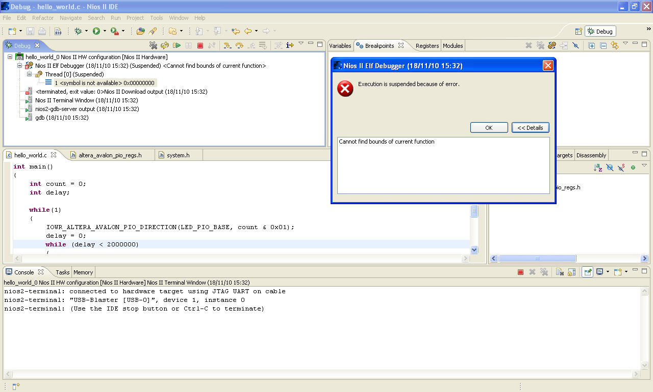The width and height of the screenshot is (653, 392).
Task: Click the flashlight search icon
Action: (x=153, y=31)
